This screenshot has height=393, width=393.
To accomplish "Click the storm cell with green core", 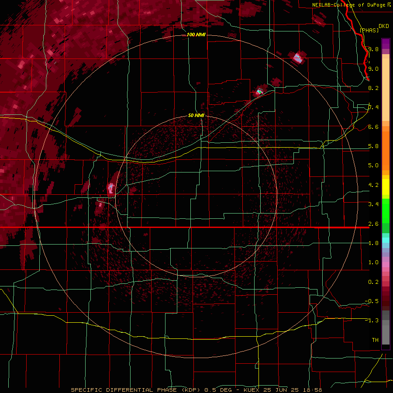I will click(x=259, y=92).
